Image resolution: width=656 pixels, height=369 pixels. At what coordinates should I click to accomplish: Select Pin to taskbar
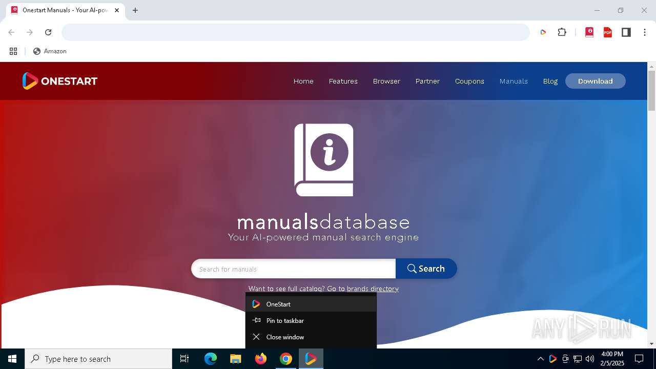click(x=311, y=320)
